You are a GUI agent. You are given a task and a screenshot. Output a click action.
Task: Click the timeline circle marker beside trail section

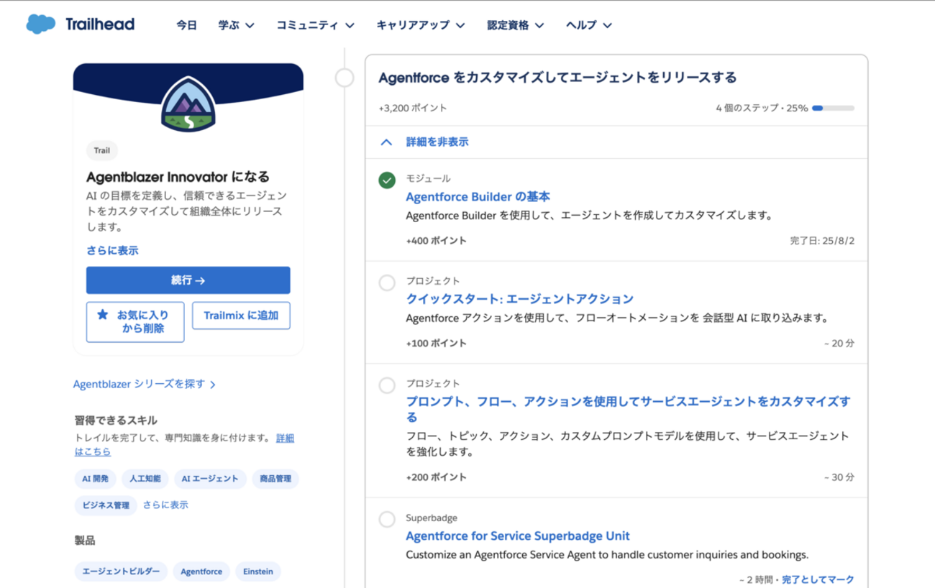pos(345,77)
